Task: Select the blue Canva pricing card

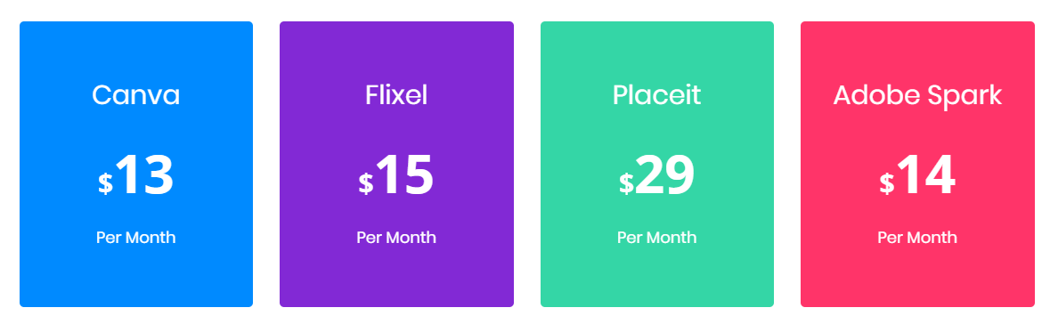Action: click(136, 164)
